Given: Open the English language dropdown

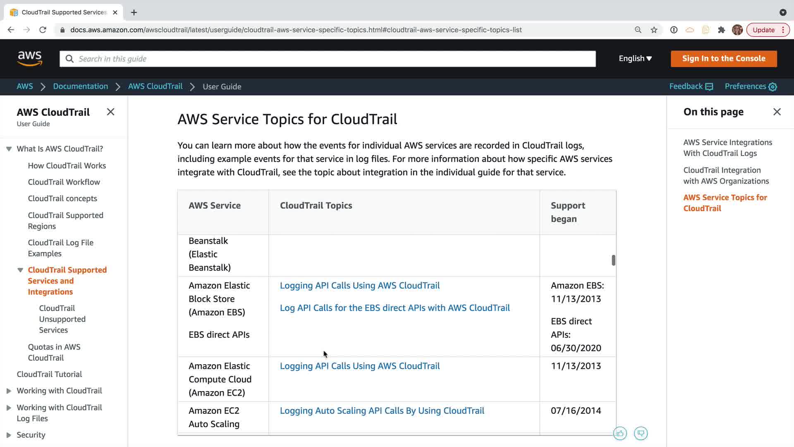Looking at the screenshot, I should (x=635, y=58).
